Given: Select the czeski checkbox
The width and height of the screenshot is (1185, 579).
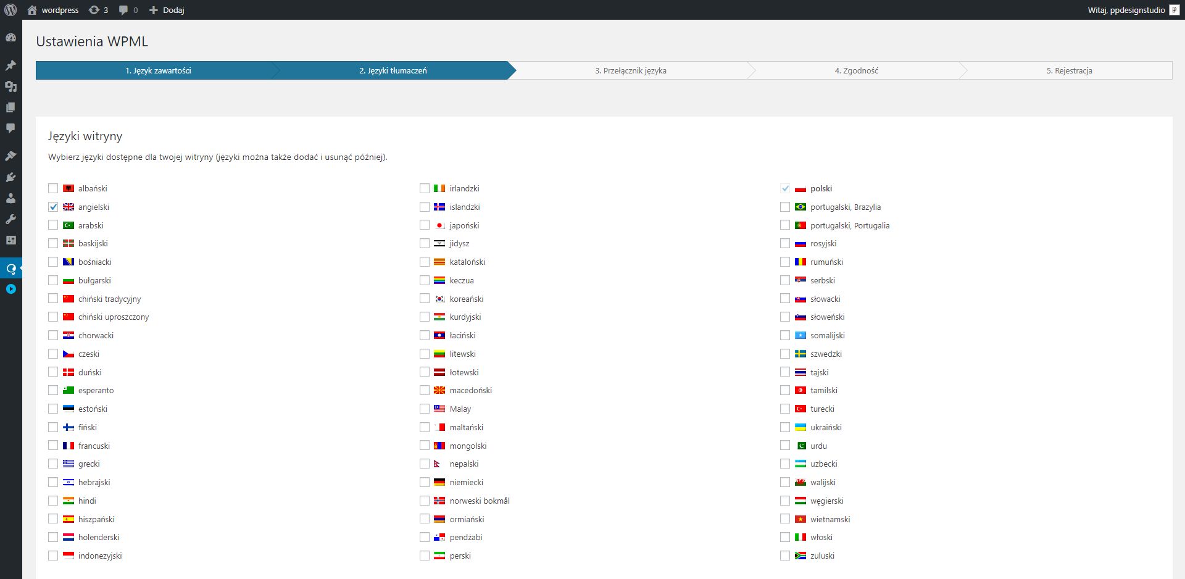Looking at the screenshot, I should pos(53,354).
